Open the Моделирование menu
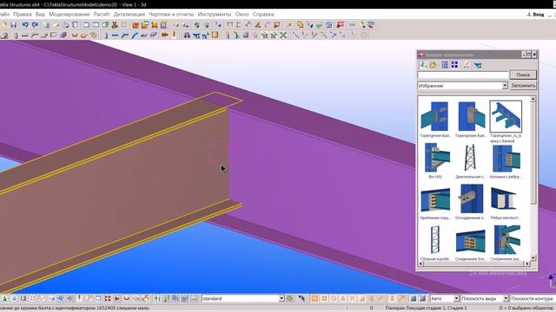 (69, 14)
